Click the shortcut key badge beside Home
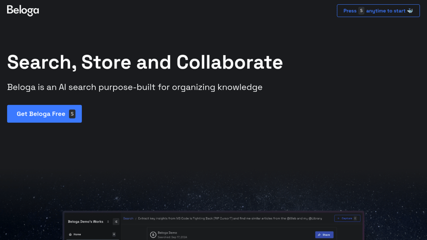 114,234
